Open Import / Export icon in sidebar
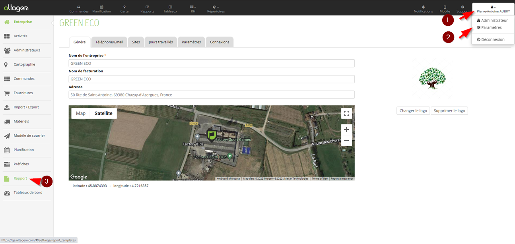This screenshot has height=244, width=515. pos(7,107)
